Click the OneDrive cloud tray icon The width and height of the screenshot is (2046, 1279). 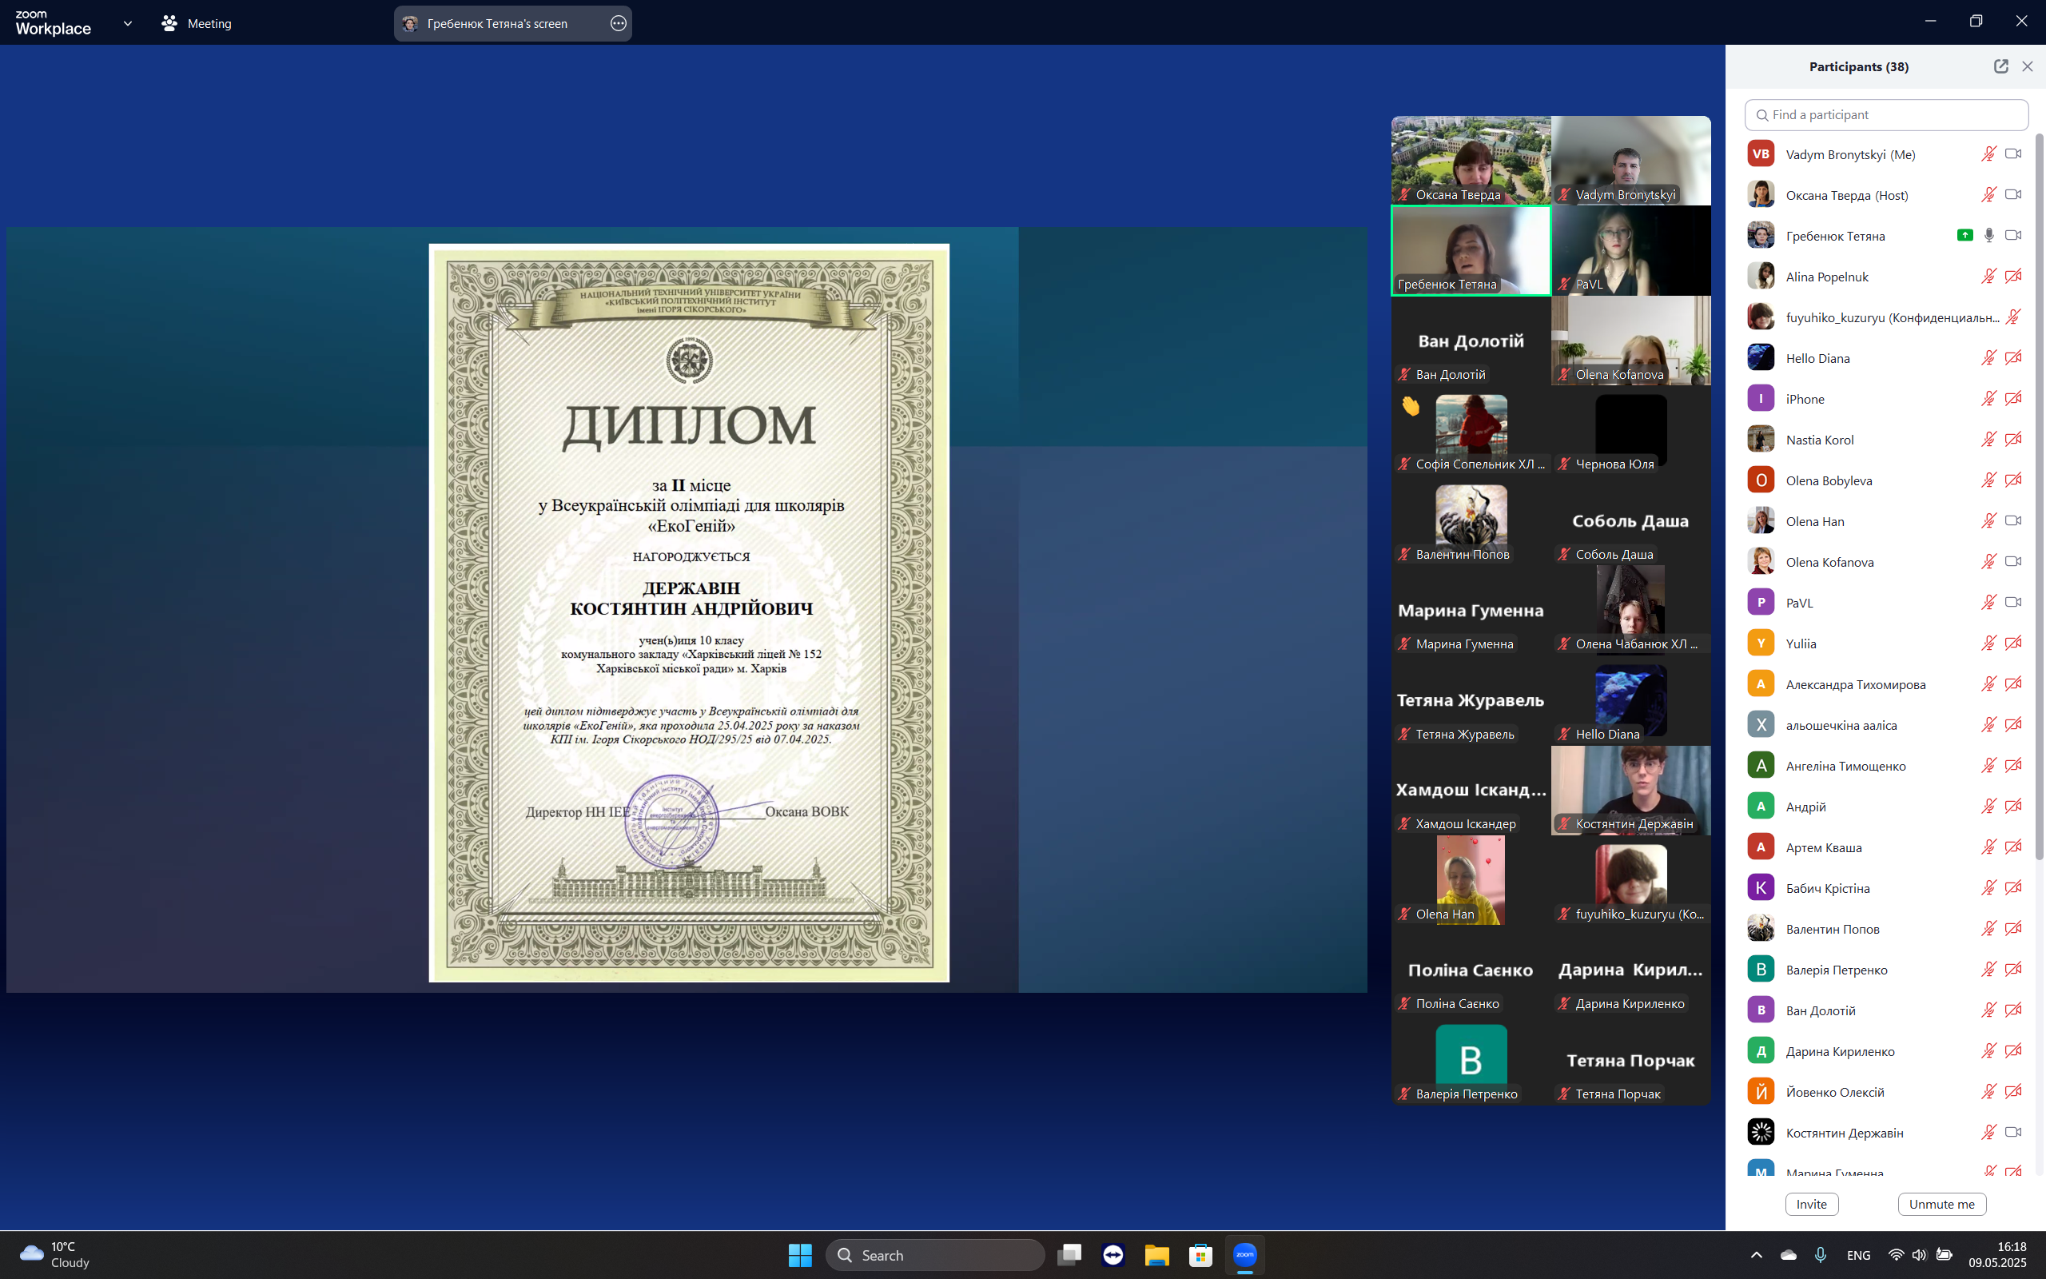1788,1255
